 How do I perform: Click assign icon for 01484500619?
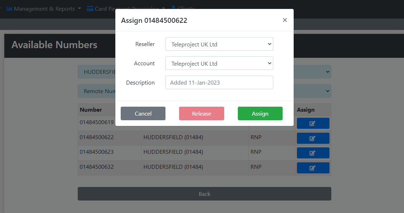click(313, 123)
